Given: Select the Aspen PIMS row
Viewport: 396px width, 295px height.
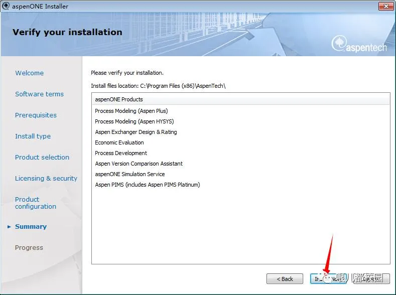Looking at the screenshot, I should 241,185.
